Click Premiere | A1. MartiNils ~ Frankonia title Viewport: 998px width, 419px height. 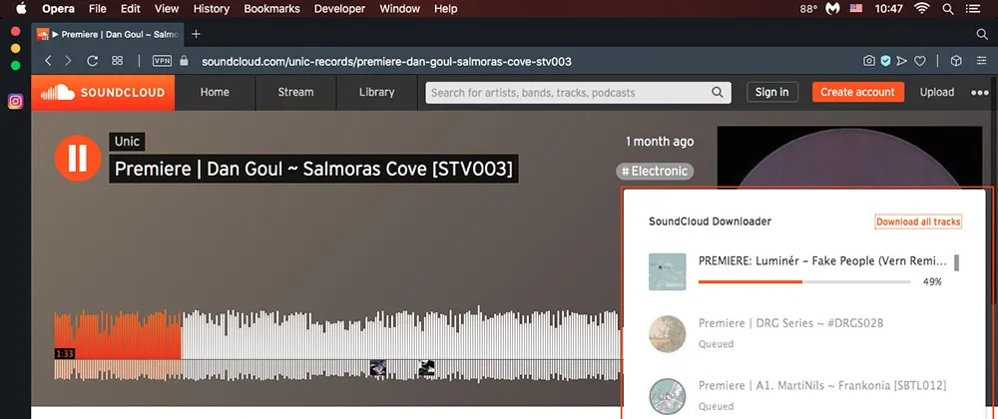822,385
